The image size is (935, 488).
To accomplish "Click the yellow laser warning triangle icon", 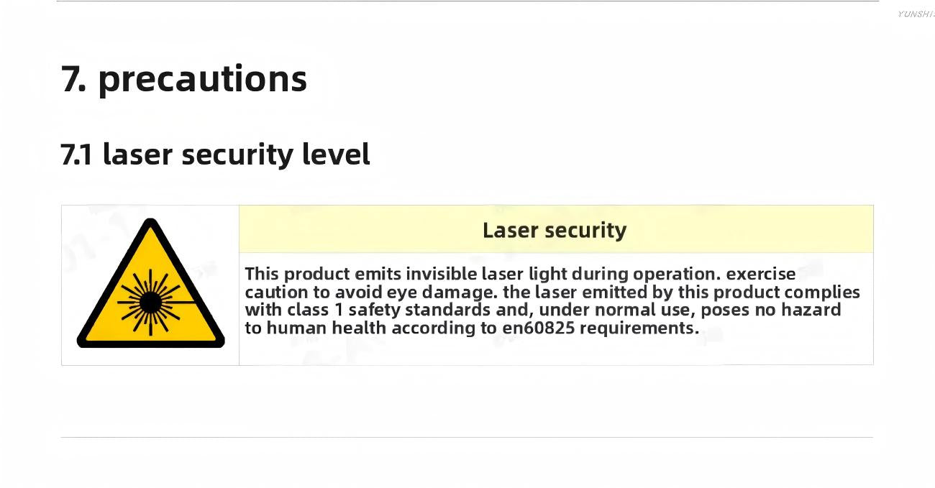I will [x=150, y=285].
